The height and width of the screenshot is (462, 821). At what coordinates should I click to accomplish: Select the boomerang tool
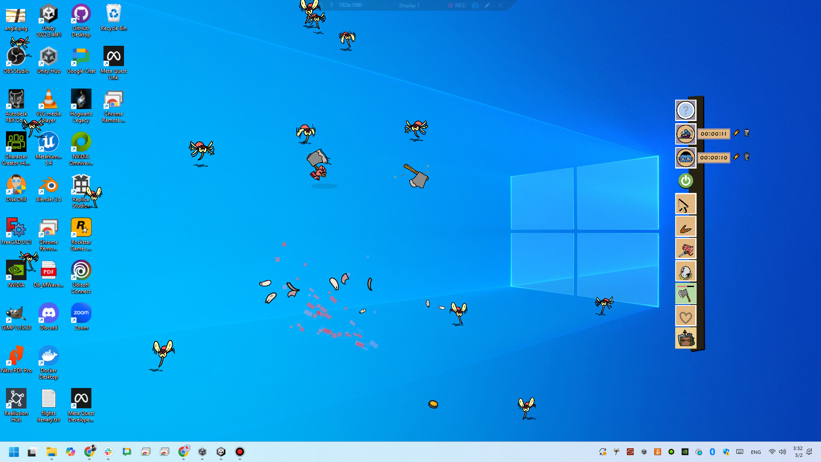tap(685, 227)
